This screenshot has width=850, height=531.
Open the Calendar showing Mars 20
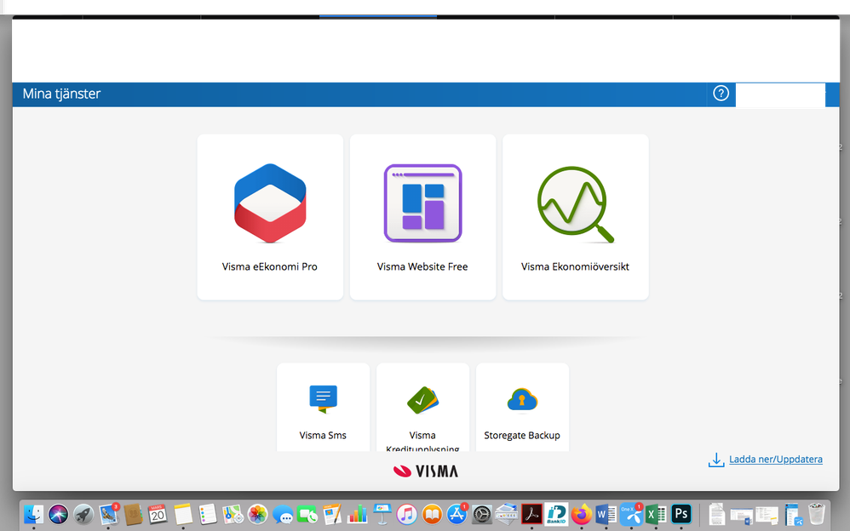(x=158, y=514)
